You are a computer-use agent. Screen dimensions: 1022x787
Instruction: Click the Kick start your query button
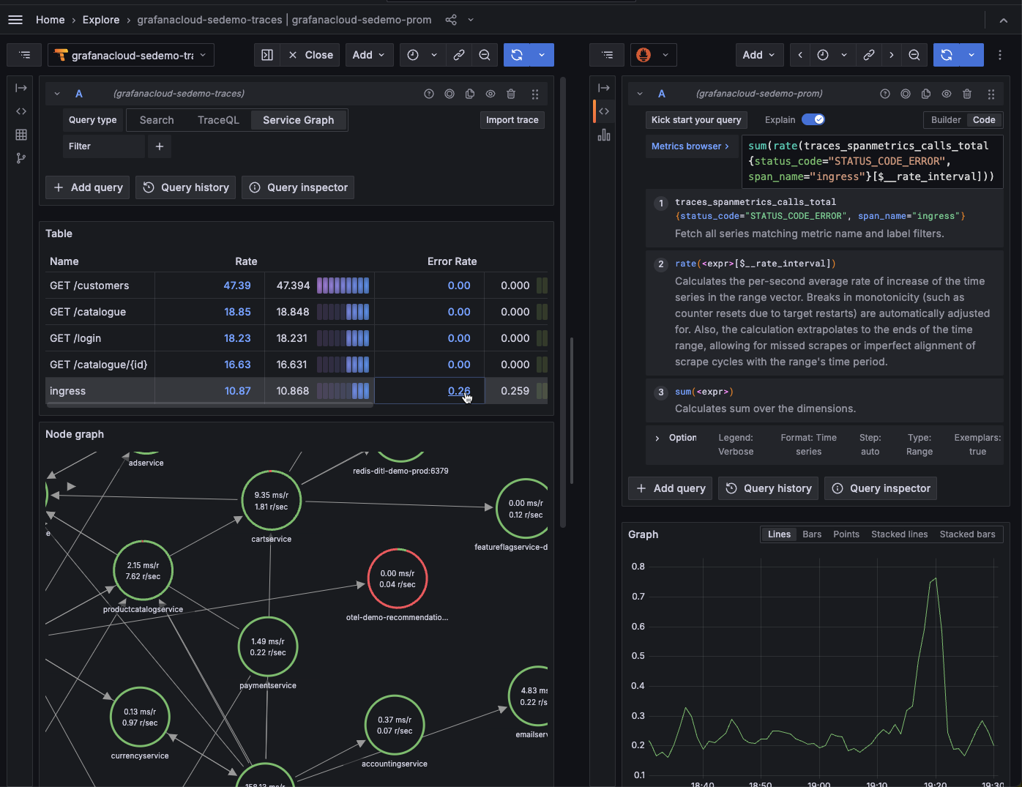pos(695,119)
